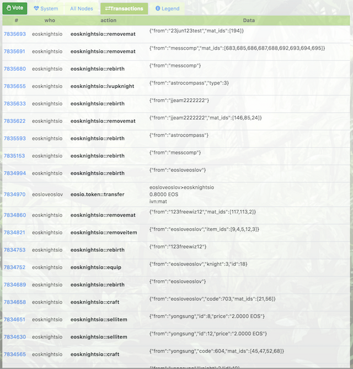Open transaction 7834658
The height and width of the screenshot is (369, 353).
pos(14,302)
